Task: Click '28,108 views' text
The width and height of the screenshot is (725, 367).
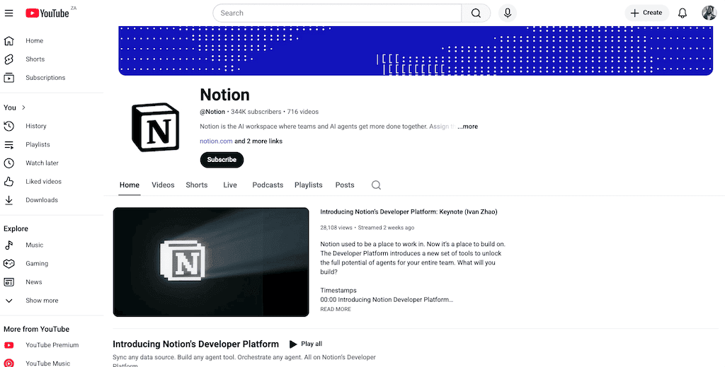Action: pos(336,228)
